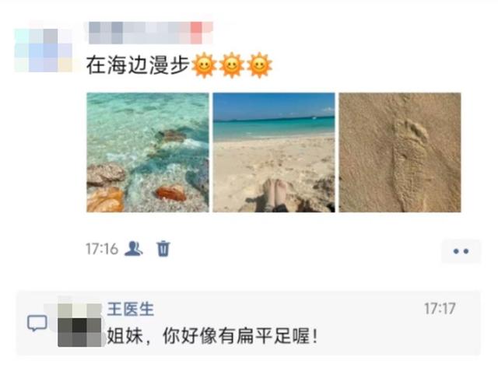Open the footprint in sand photo
This screenshot has width=498, height=371.
[x=400, y=152]
